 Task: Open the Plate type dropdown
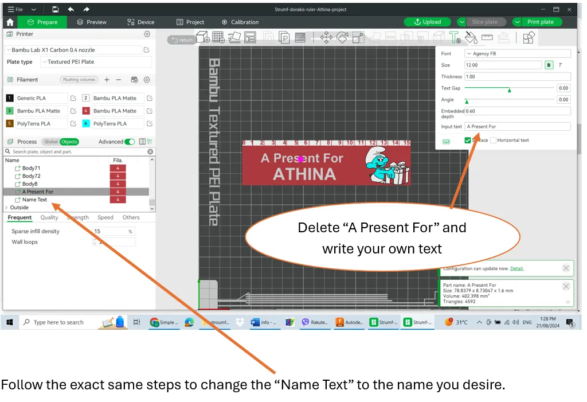click(x=96, y=62)
